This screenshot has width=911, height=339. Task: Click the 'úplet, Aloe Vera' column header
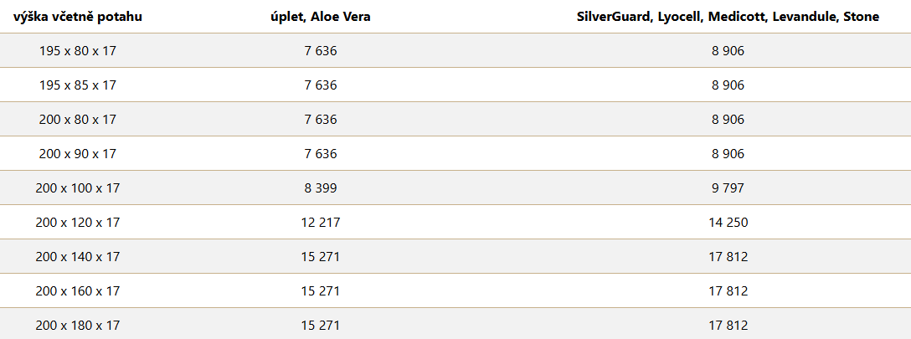coord(321,17)
